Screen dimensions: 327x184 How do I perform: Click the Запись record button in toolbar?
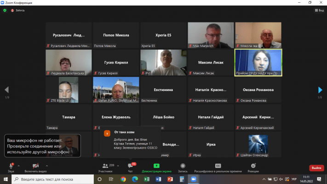[183, 168]
